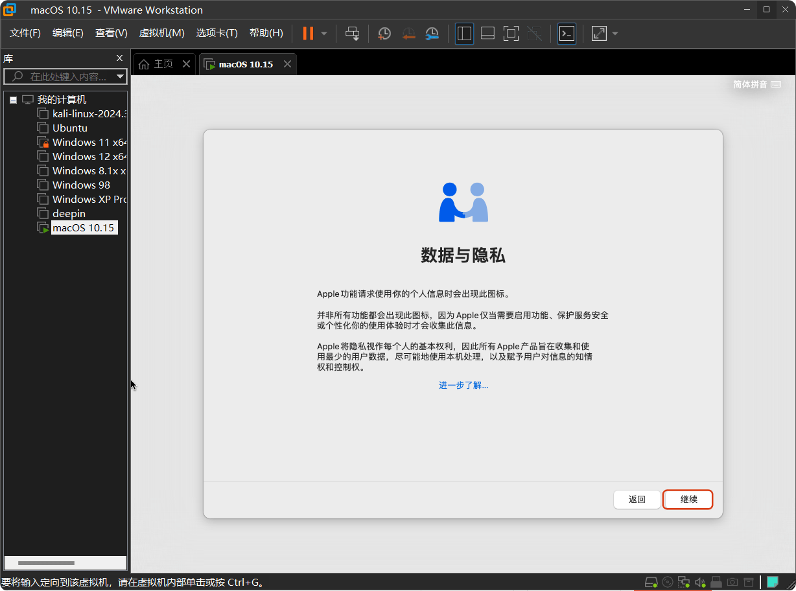Enter full screen mode
This screenshot has width=796, height=591.
[x=511, y=33]
